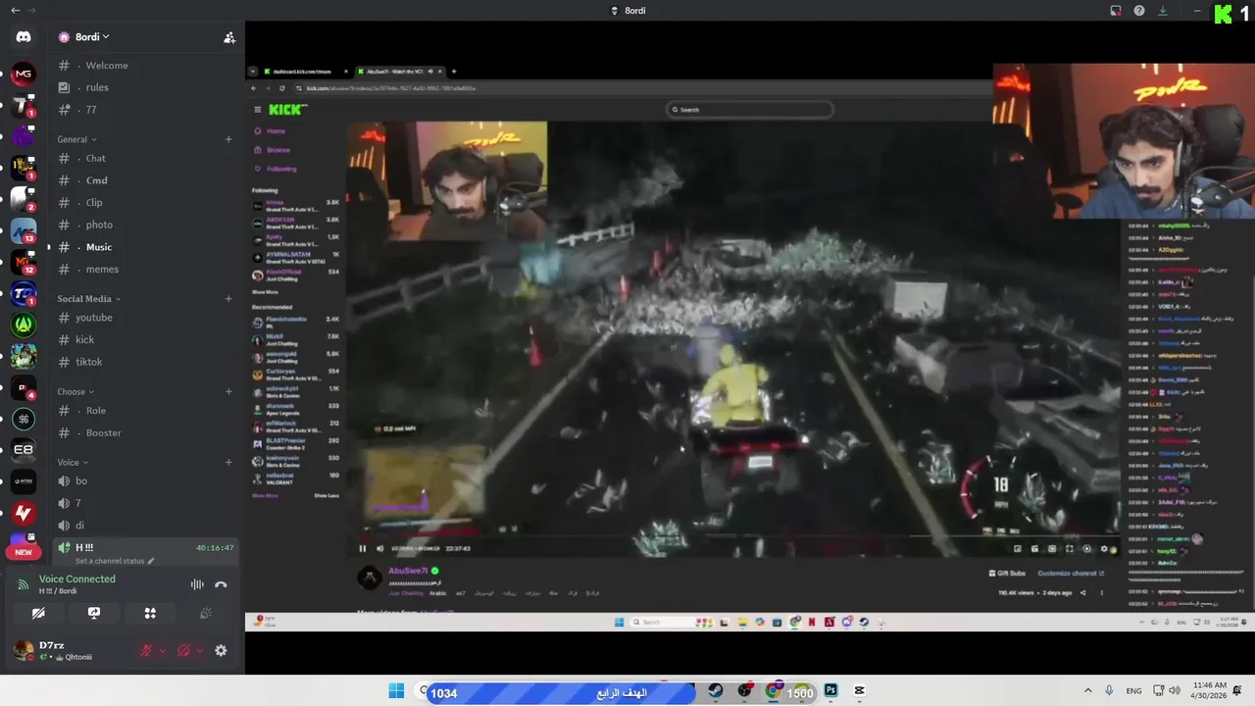The height and width of the screenshot is (706, 1255).
Task: Open D7rz user profile avatar
Action: pos(24,650)
